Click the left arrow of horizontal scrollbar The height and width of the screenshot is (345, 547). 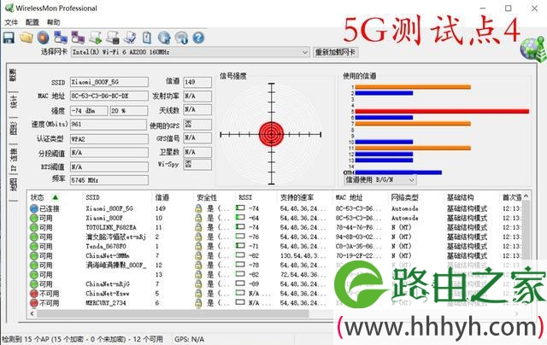[32, 313]
